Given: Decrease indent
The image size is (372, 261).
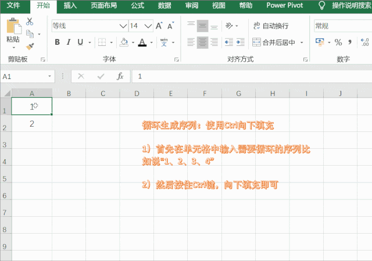Looking at the screenshot, I should coord(229,42).
